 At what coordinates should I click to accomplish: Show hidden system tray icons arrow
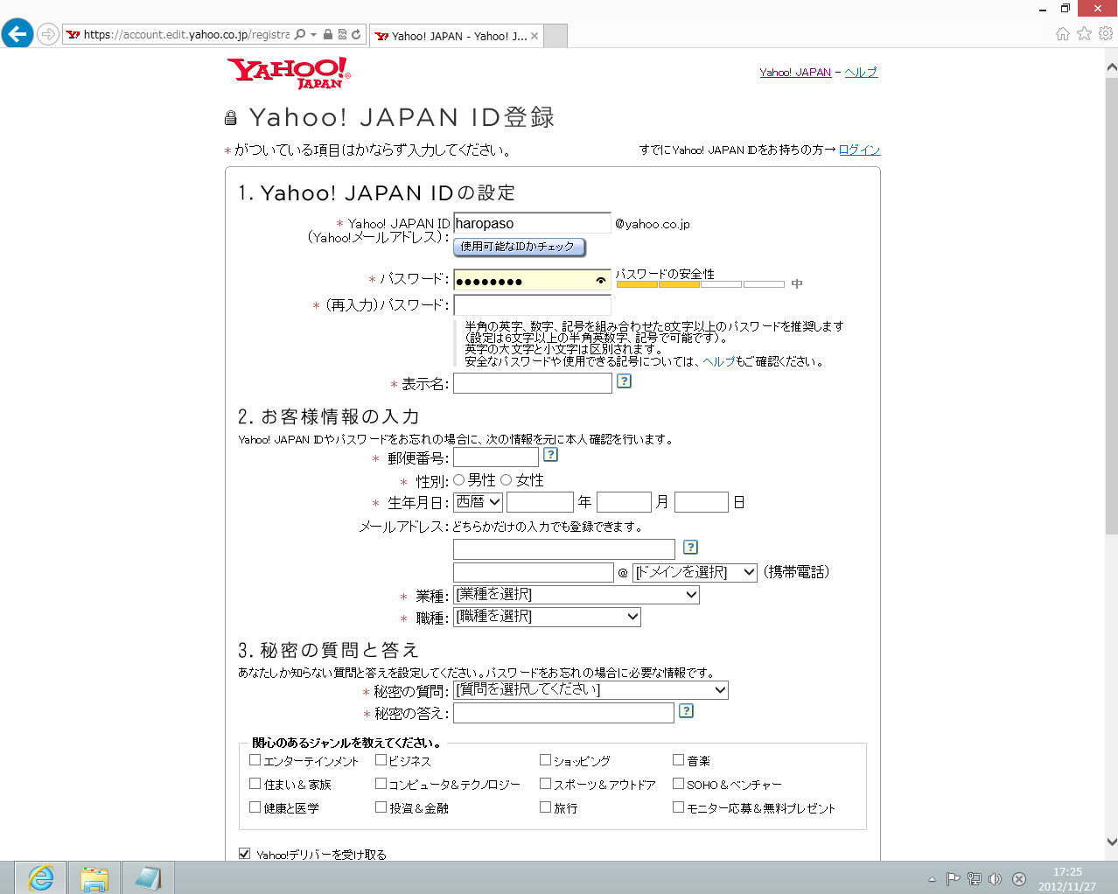click(932, 879)
